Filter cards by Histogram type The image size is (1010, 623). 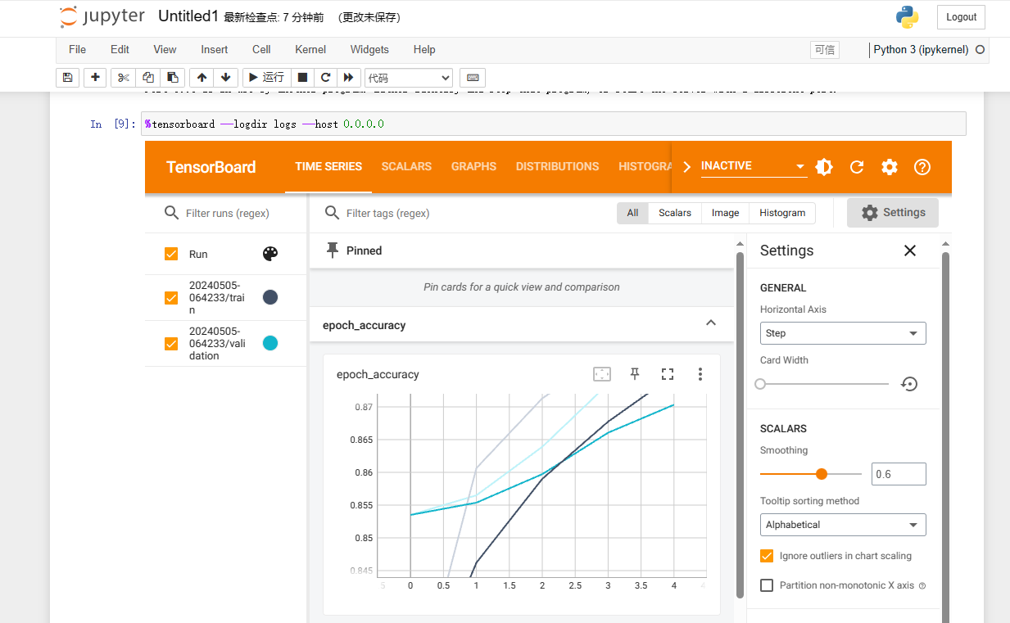click(781, 213)
